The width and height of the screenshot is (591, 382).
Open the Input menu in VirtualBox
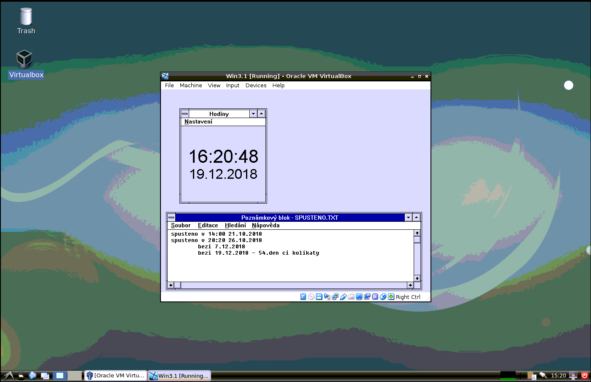(233, 85)
